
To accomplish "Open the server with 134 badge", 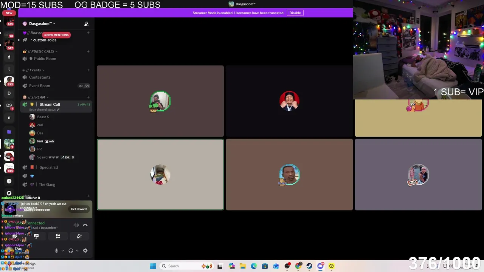I will click(x=9, y=168).
